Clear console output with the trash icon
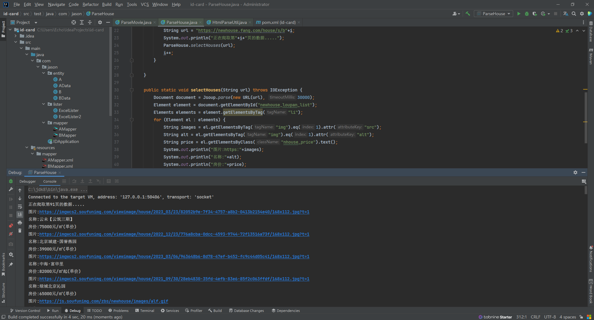 [20, 231]
